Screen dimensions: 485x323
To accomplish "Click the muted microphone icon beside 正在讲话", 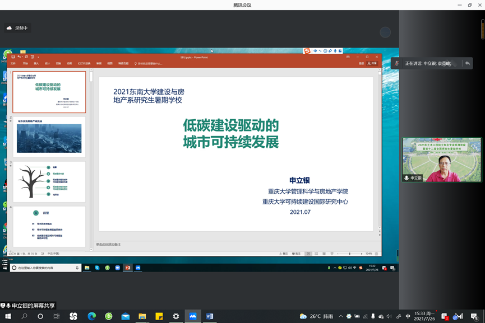I will click(x=397, y=64).
